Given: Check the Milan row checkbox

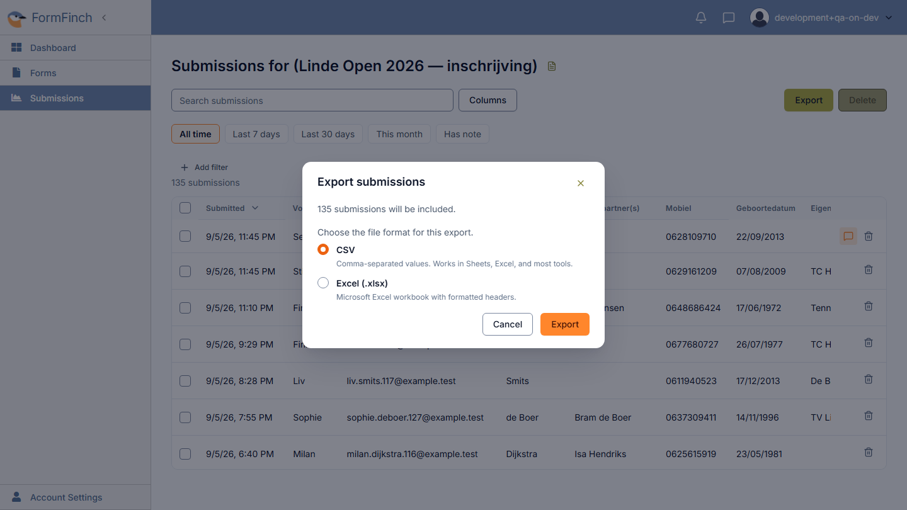Looking at the screenshot, I should [185, 454].
